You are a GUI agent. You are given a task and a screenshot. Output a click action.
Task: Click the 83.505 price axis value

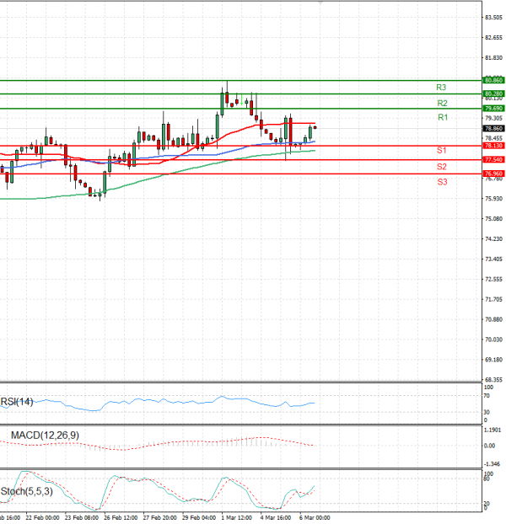493,18
